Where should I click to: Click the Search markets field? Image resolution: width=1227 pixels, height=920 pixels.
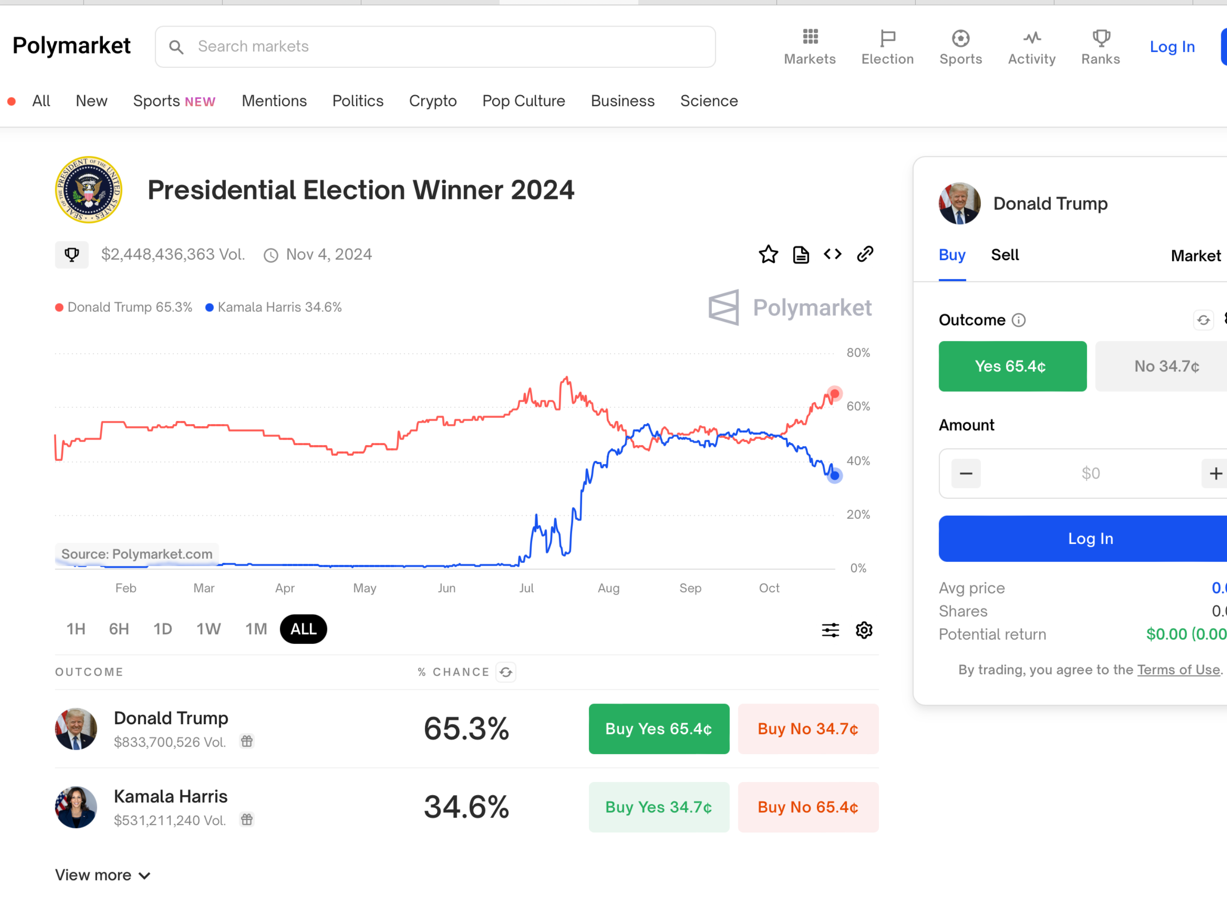[435, 47]
